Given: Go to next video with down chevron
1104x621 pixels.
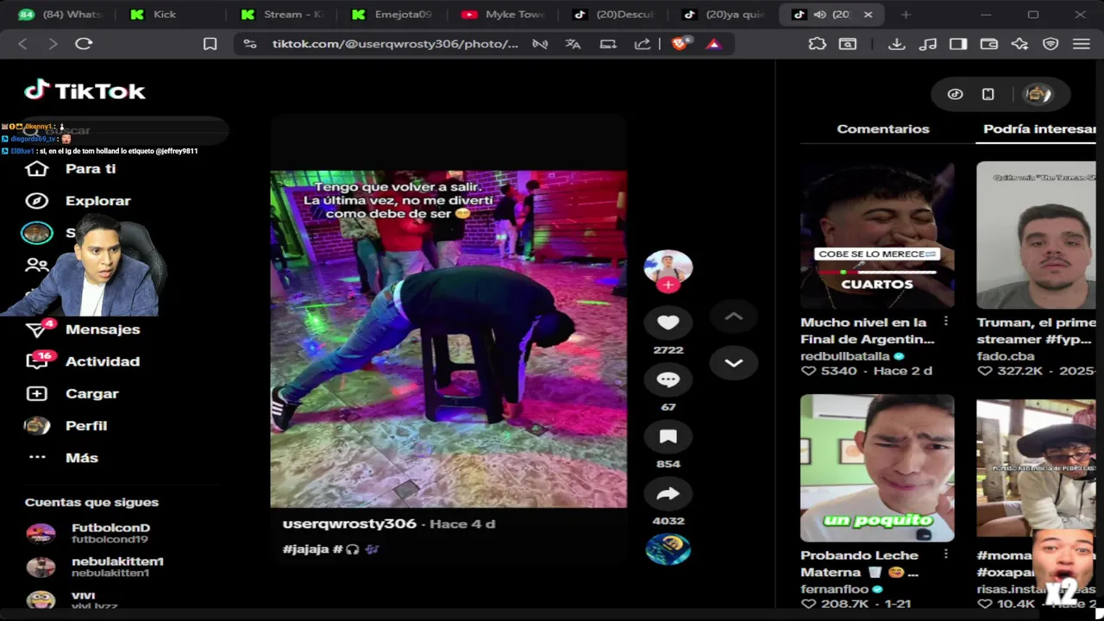Looking at the screenshot, I should coord(734,363).
